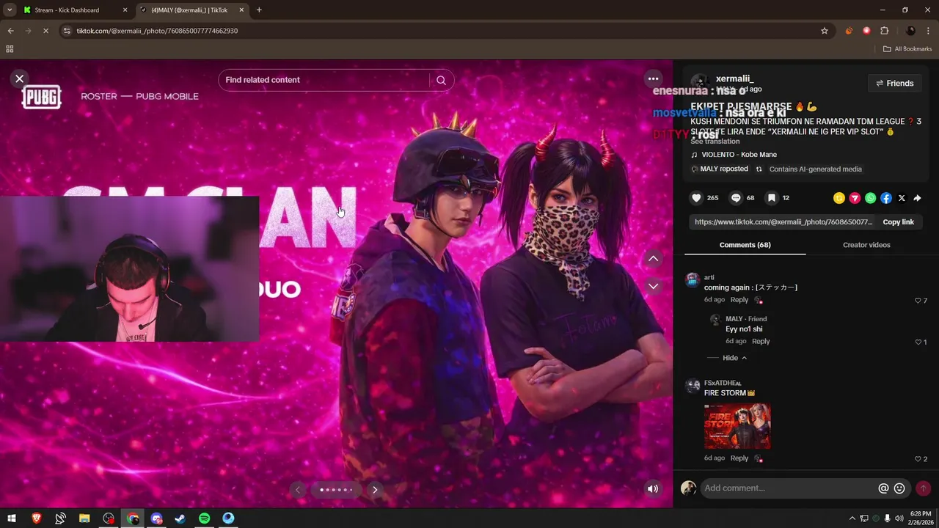Go back in browser history
Screen dimensions: 939x528
tap(10, 31)
